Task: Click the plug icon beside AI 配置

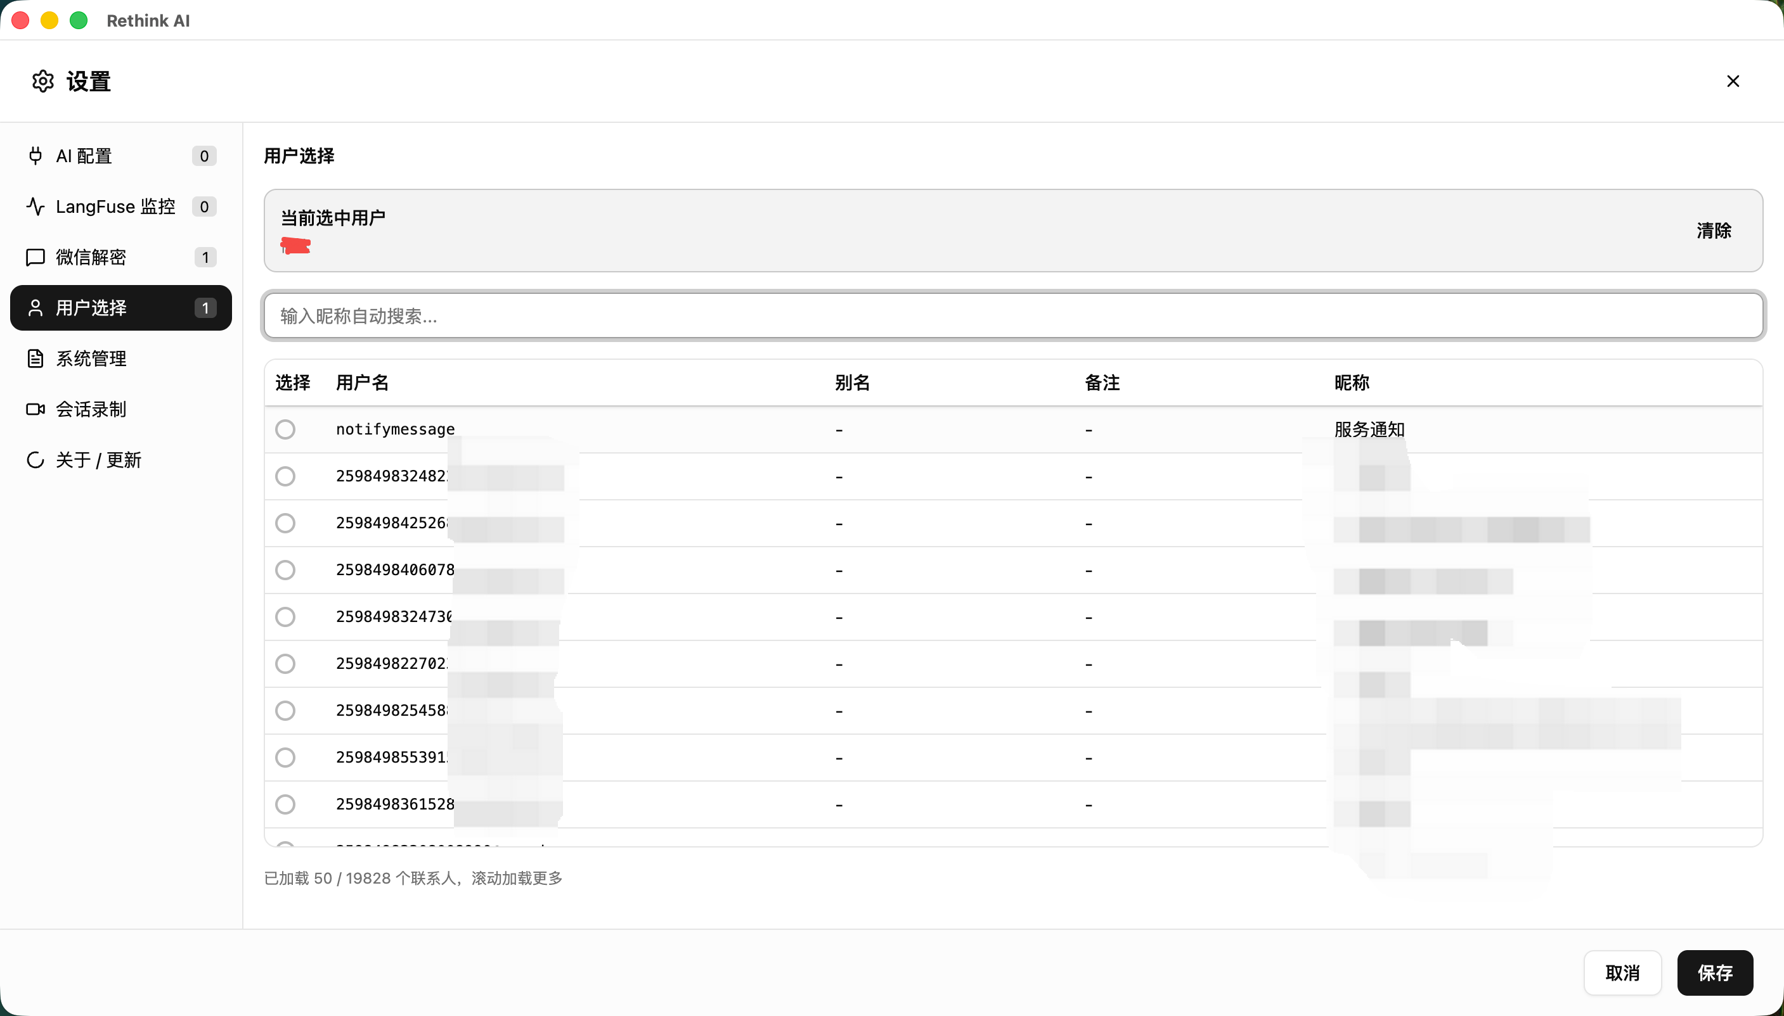Action: (x=35, y=156)
